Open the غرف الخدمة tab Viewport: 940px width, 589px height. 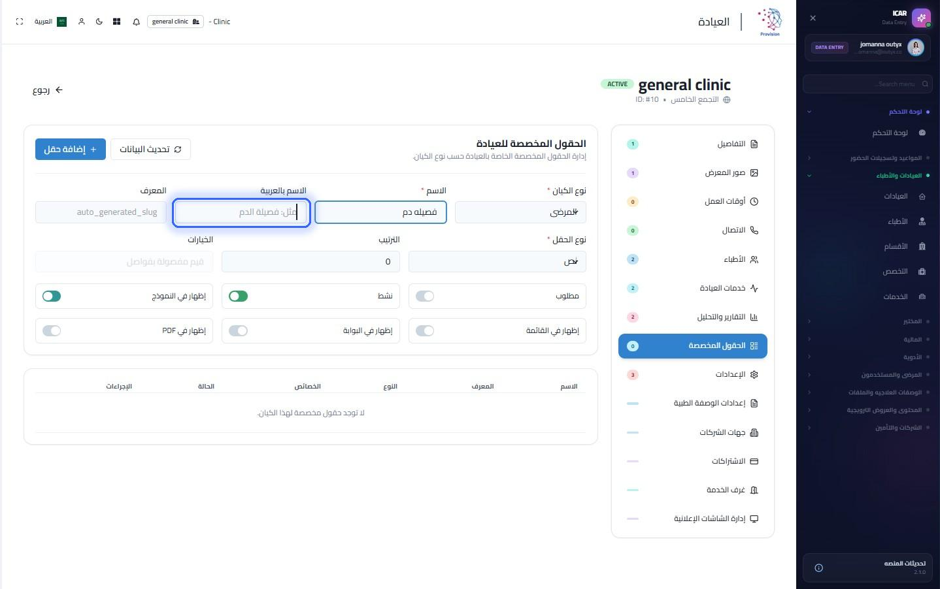[x=693, y=490]
